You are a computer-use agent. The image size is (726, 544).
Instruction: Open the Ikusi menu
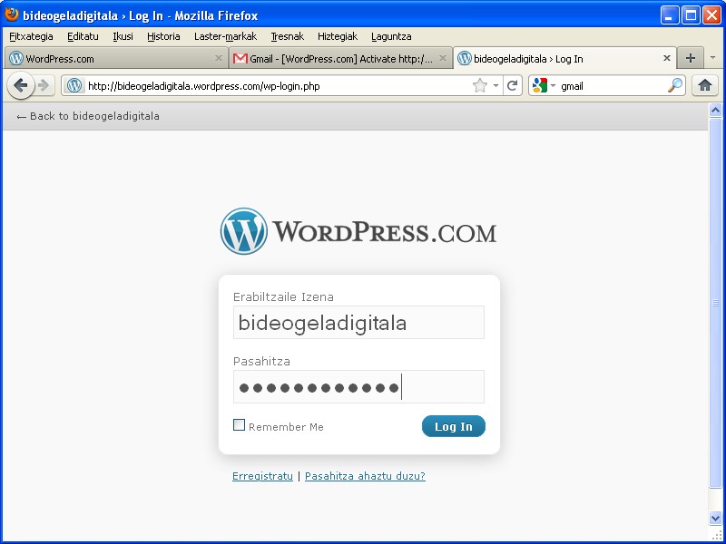pos(123,36)
